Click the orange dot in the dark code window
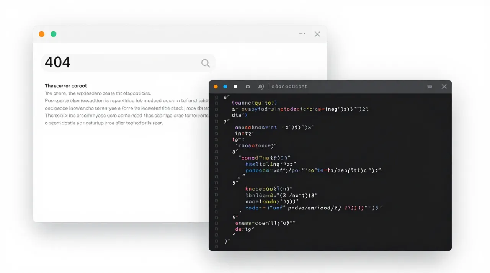Screen dimensions: 490x273 216,87
